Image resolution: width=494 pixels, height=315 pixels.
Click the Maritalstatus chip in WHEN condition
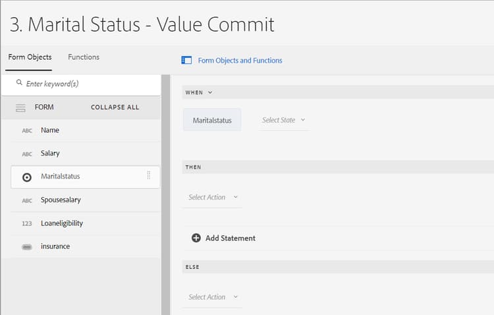(212, 120)
